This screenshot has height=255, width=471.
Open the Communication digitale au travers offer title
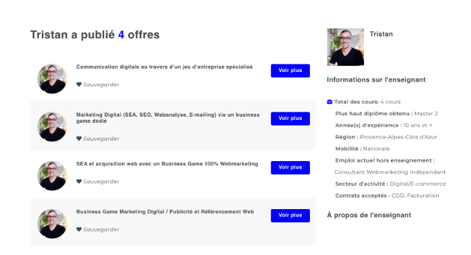click(165, 66)
